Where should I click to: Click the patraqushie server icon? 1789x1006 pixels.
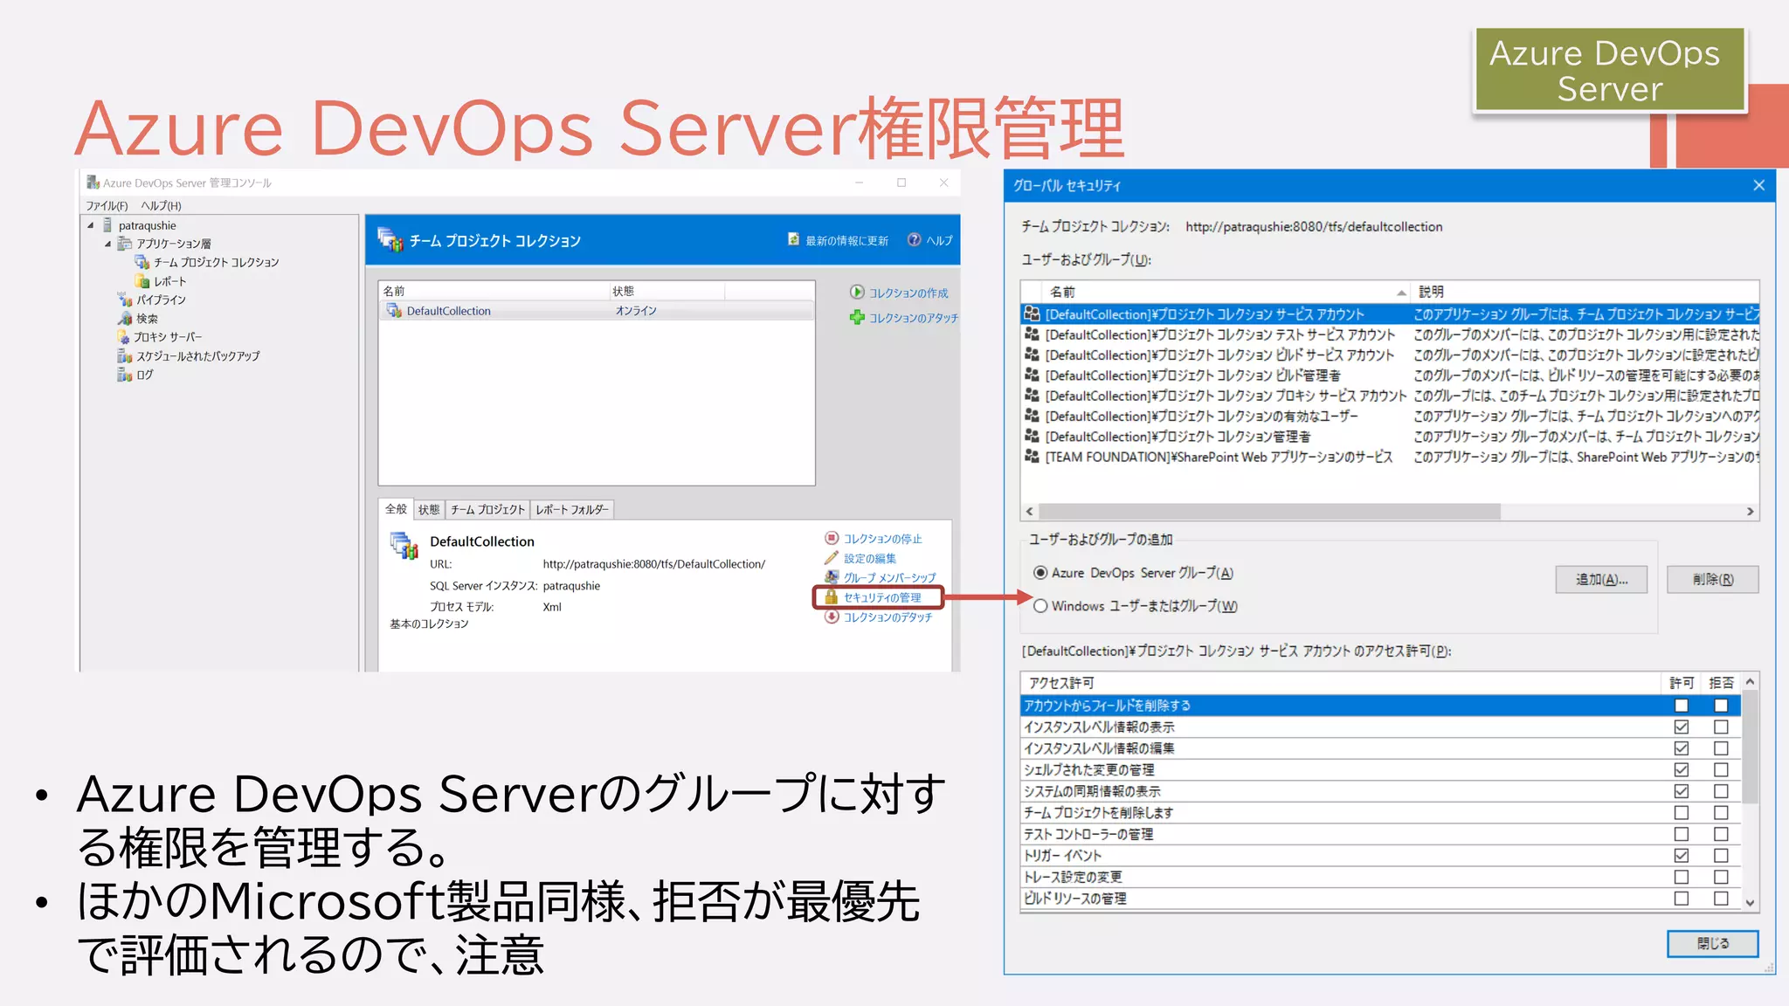pos(107,225)
